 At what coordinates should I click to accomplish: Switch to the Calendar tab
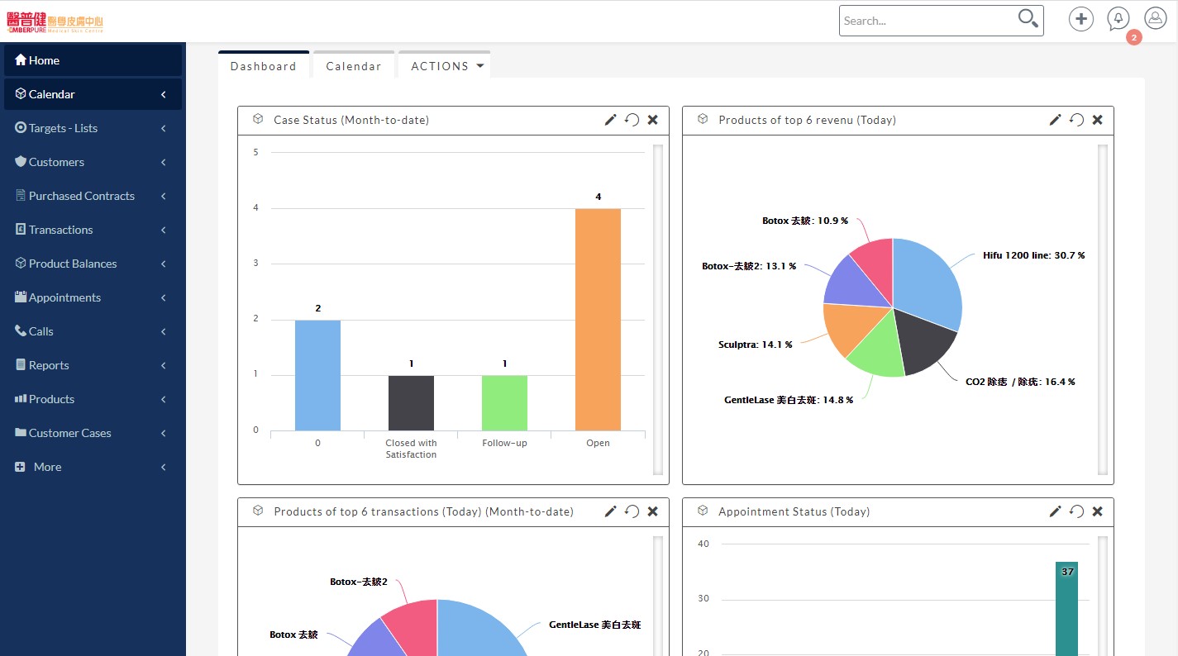(x=354, y=65)
